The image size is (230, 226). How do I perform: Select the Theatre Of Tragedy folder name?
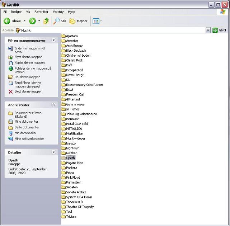click(80, 207)
